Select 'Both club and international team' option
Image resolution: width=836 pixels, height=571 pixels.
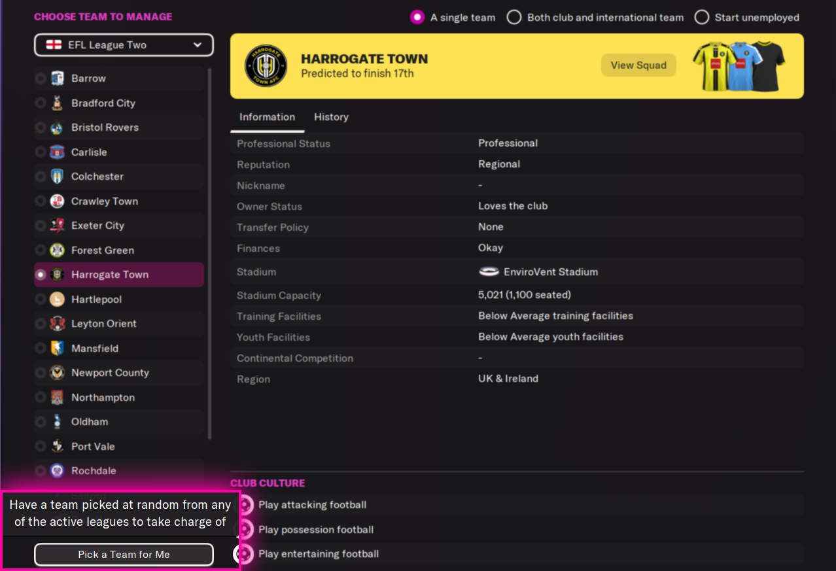point(515,18)
